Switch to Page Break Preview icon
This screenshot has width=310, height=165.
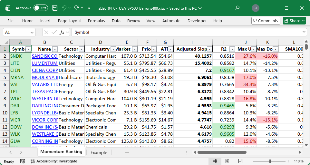240,161
